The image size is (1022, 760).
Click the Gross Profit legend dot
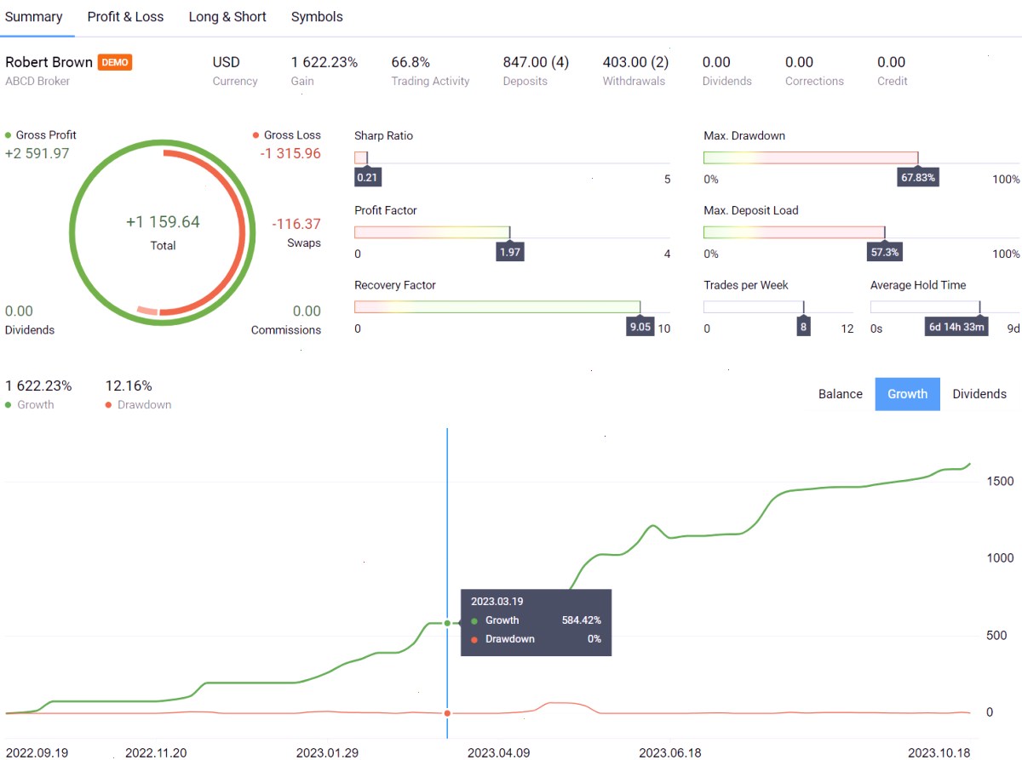(x=9, y=135)
